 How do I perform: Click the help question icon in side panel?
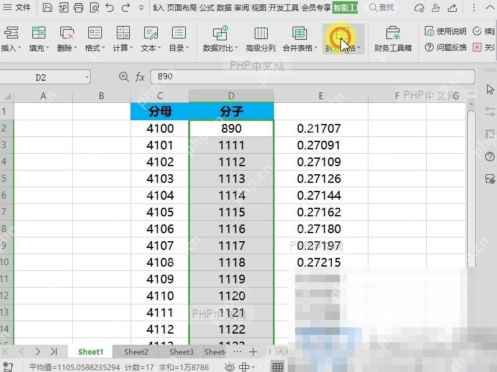tap(490, 156)
